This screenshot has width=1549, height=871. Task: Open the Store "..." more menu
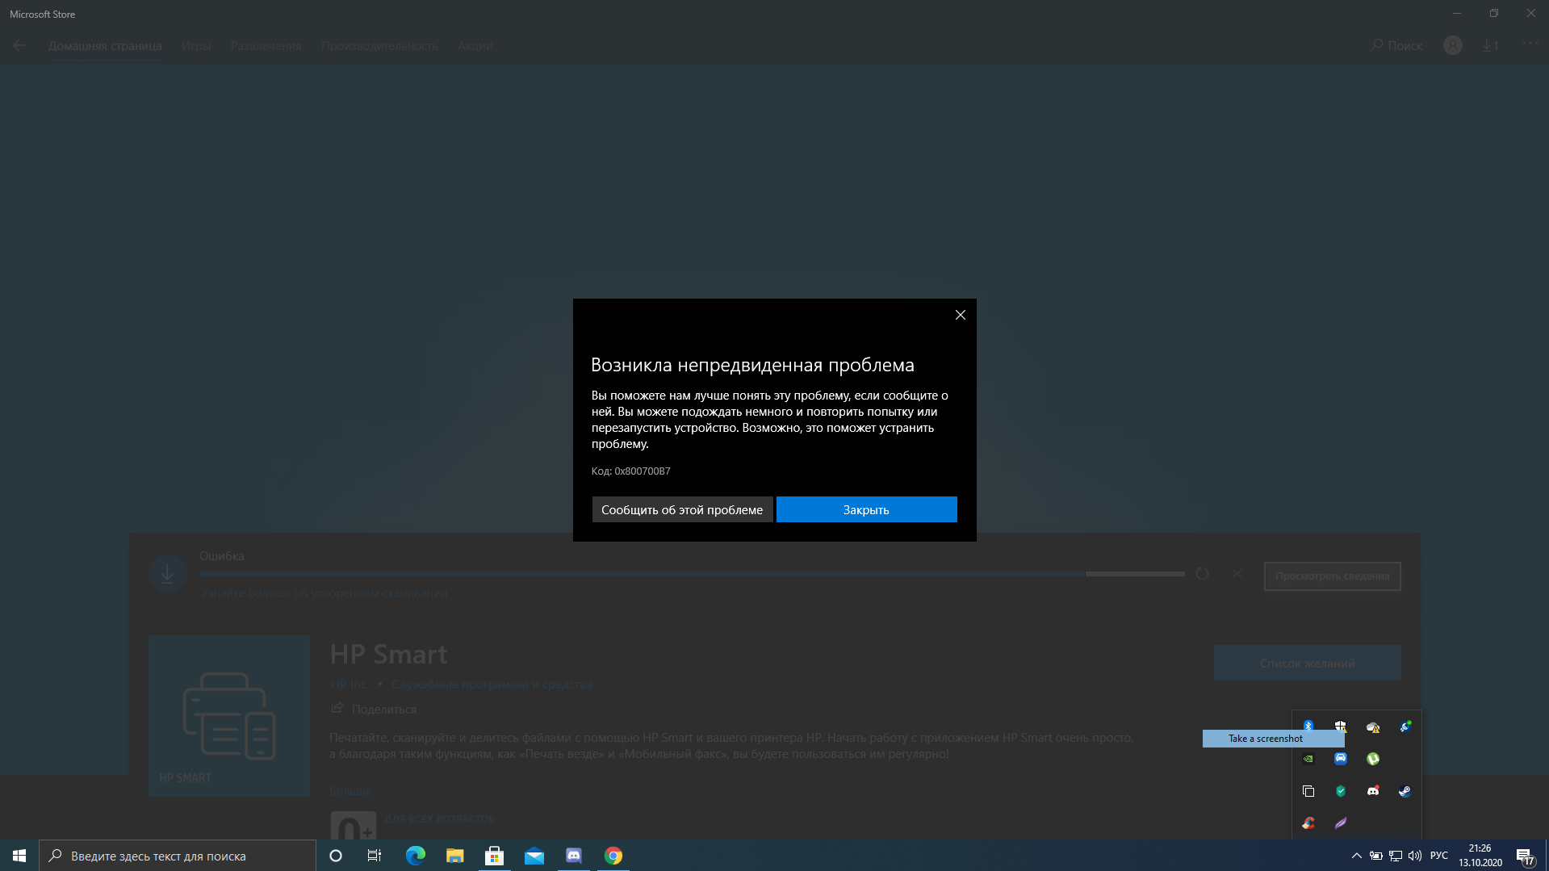(1530, 44)
